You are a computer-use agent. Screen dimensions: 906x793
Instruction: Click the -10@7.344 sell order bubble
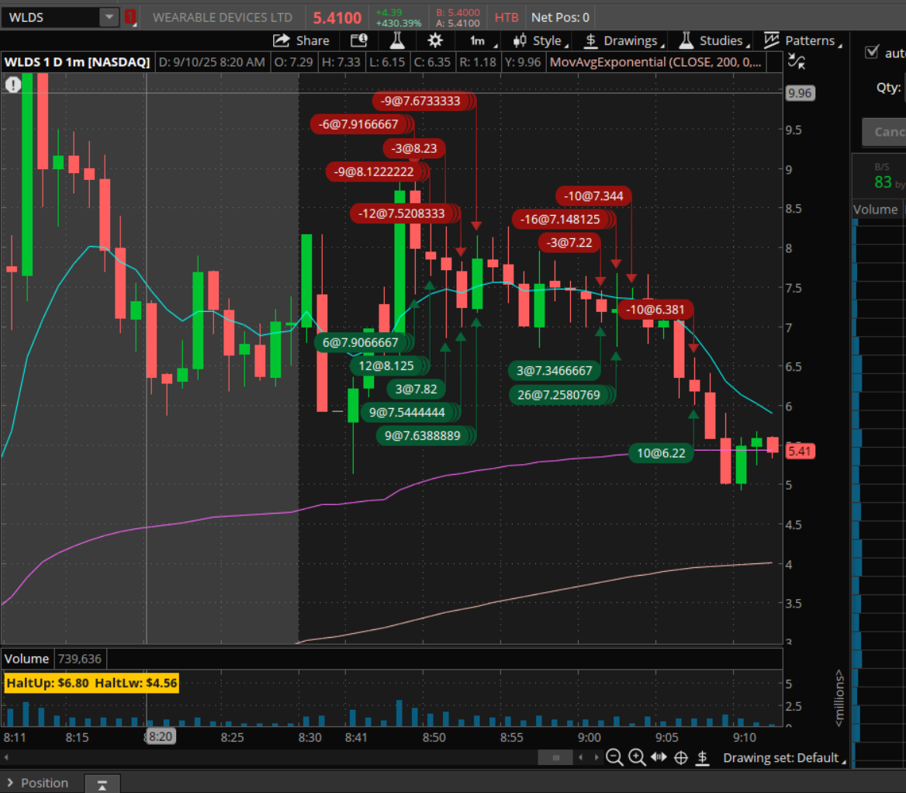tap(593, 196)
